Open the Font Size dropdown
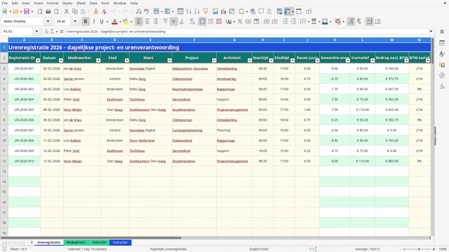449x252 pixels. pos(75,22)
